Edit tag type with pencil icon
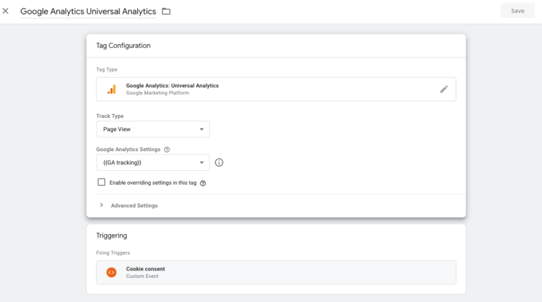The width and height of the screenshot is (542, 302). (x=444, y=89)
